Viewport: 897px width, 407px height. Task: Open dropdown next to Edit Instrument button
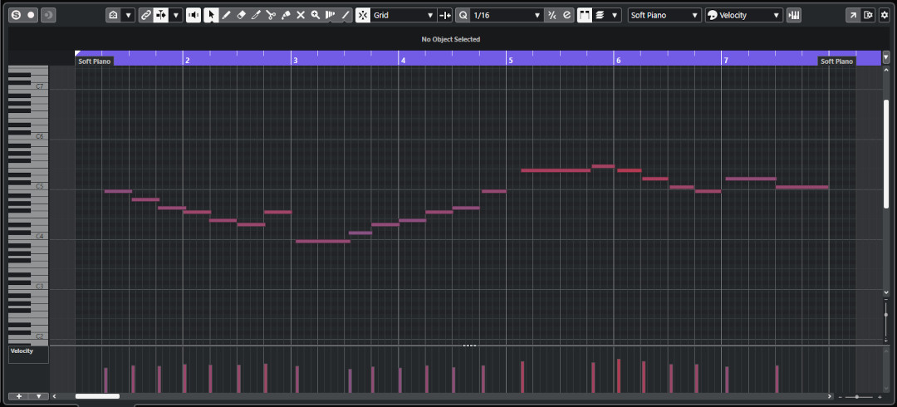pyautogui.click(x=128, y=16)
